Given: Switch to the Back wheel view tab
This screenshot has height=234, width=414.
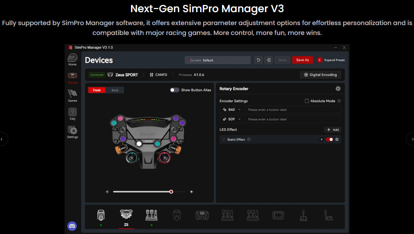Looking at the screenshot, I should [115, 90].
